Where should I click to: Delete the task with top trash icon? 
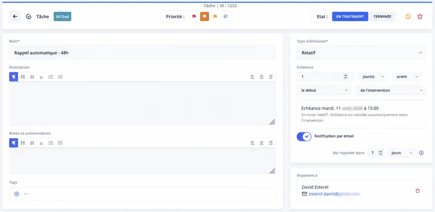coord(420,16)
